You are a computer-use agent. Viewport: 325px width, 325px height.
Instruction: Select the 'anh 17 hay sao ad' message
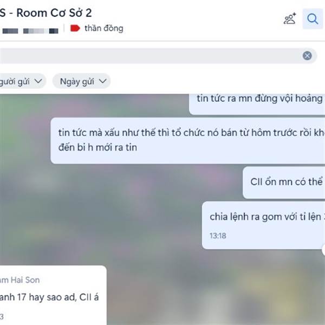coord(49,297)
